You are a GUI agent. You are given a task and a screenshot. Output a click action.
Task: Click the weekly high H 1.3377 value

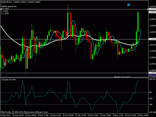coord(5,9)
